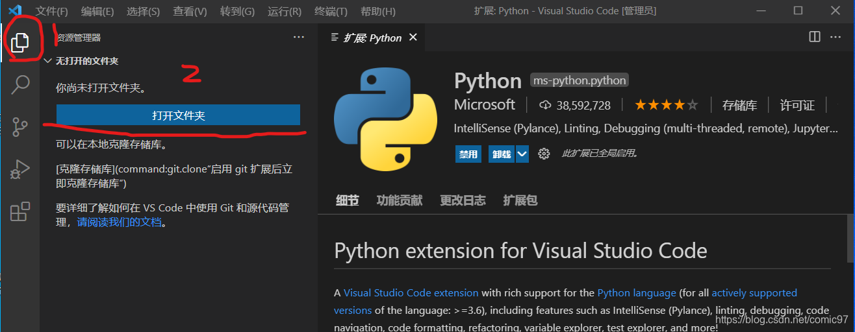Click the 38,592,728 install count
The height and width of the screenshot is (332, 855).
[583, 105]
